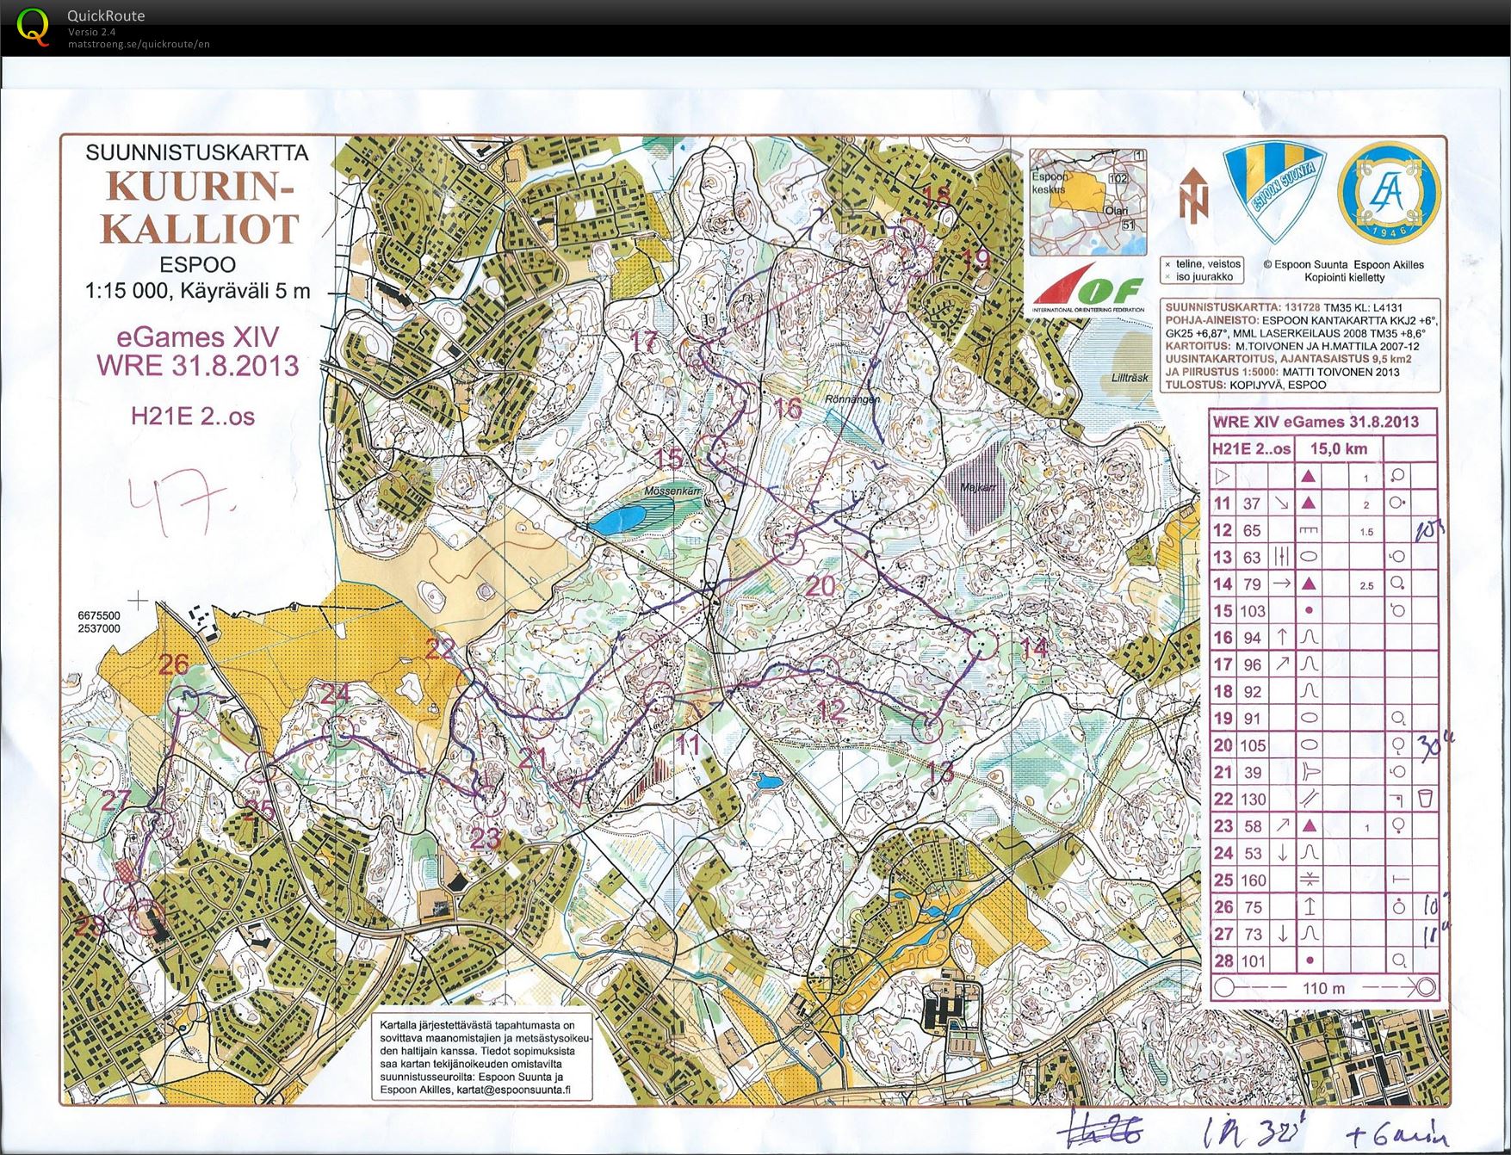Select the Espoon keskus locator mini-map
This screenshot has width=1511, height=1155.
[x=1088, y=203]
